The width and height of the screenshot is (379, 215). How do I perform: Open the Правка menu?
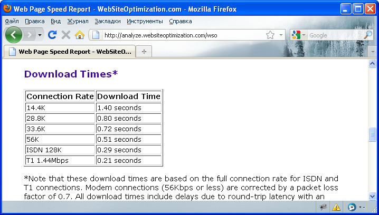coord(34,21)
